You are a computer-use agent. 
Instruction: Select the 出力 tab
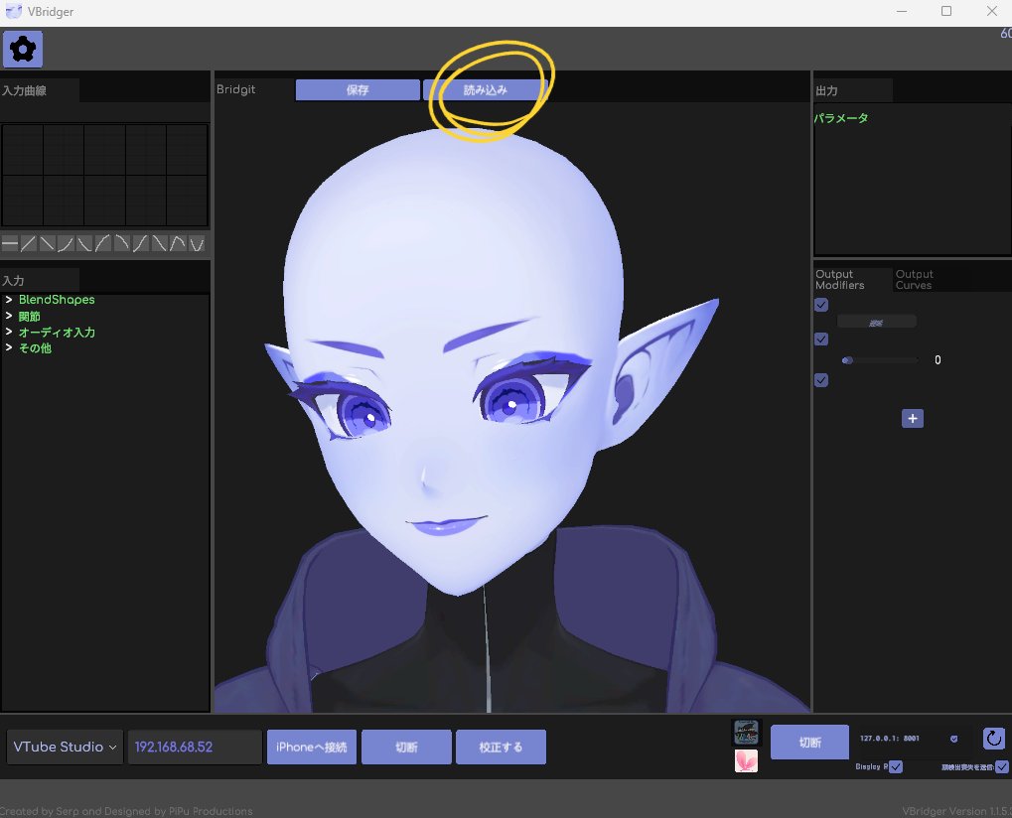[853, 90]
